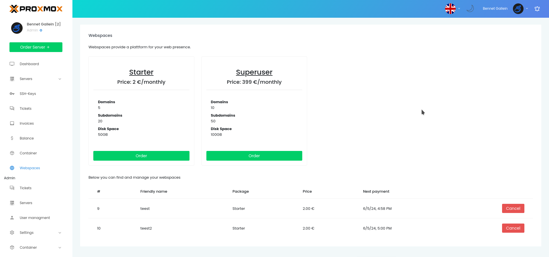The image size is (549, 257).
Task: Click the Container cube icon in main menu
Action: click(12, 153)
